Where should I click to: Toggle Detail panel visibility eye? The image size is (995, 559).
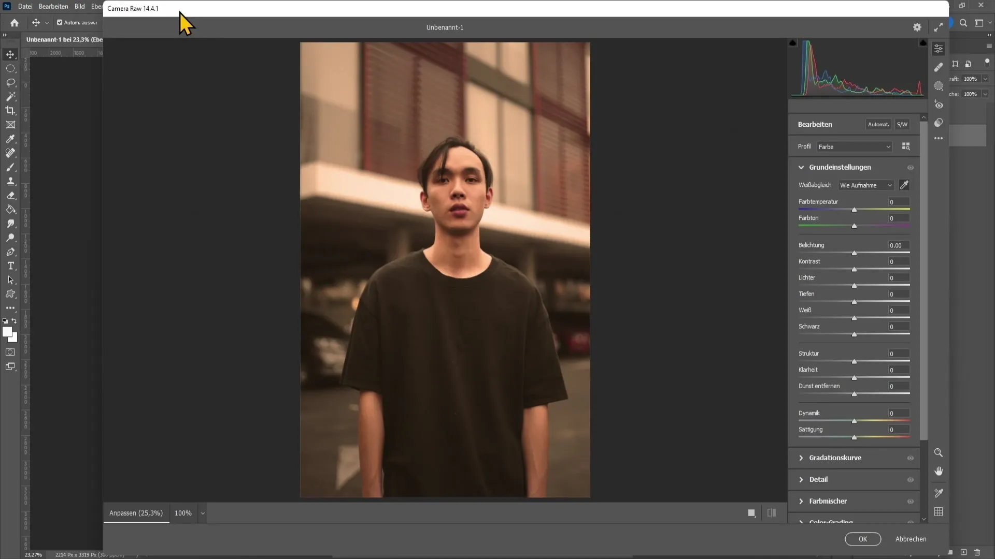(911, 480)
